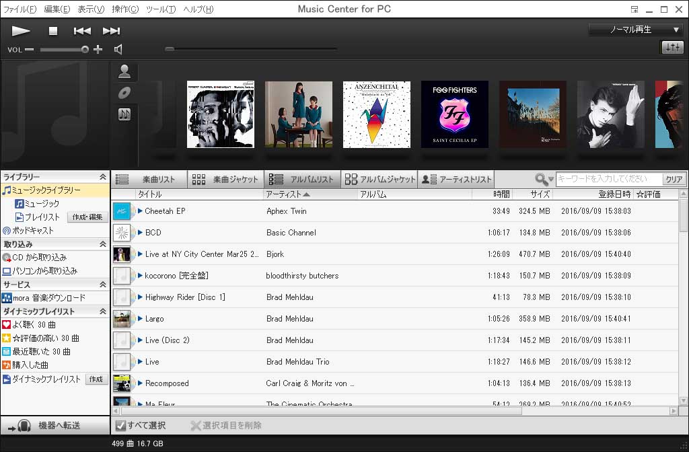Skip to the previous track

point(82,31)
